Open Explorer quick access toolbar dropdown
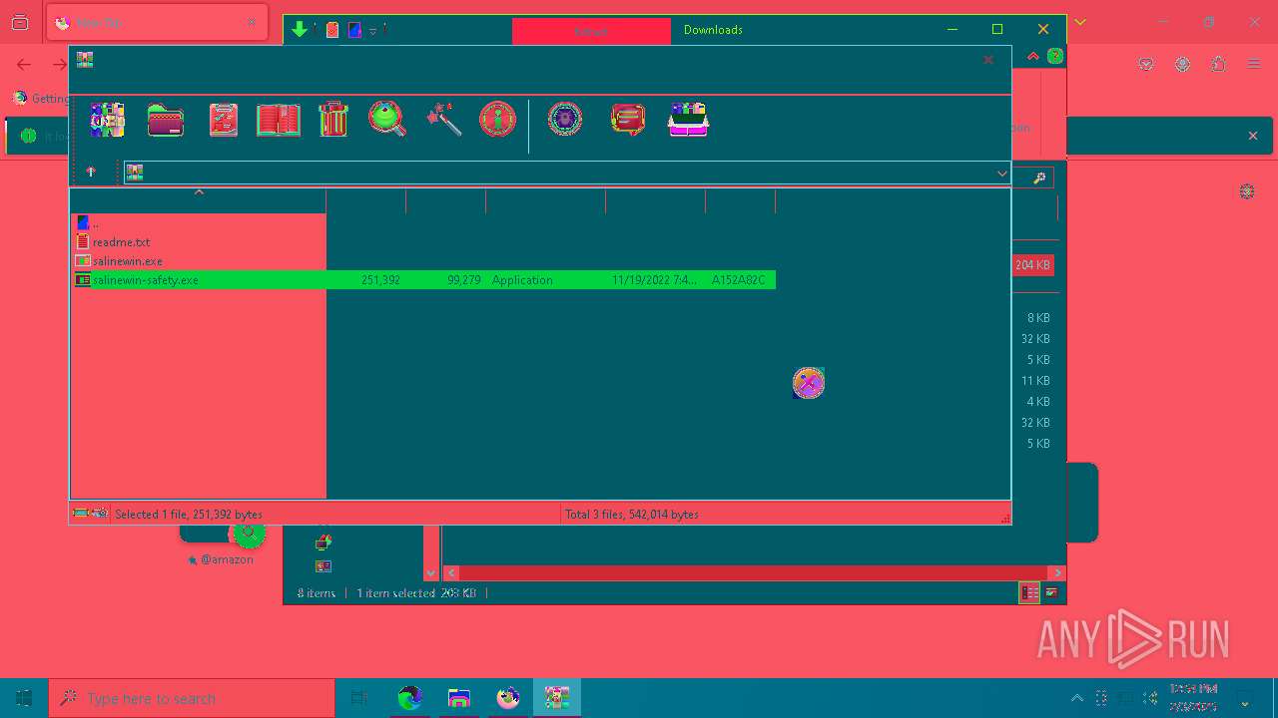This screenshot has height=718, width=1278. point(372,31)
